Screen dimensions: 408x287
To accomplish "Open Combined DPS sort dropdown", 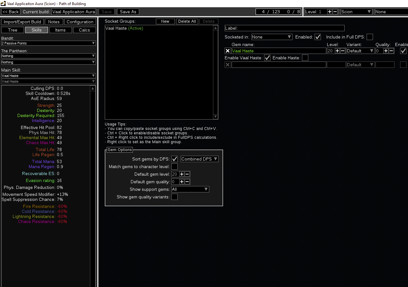I will (x=200, y=159).
